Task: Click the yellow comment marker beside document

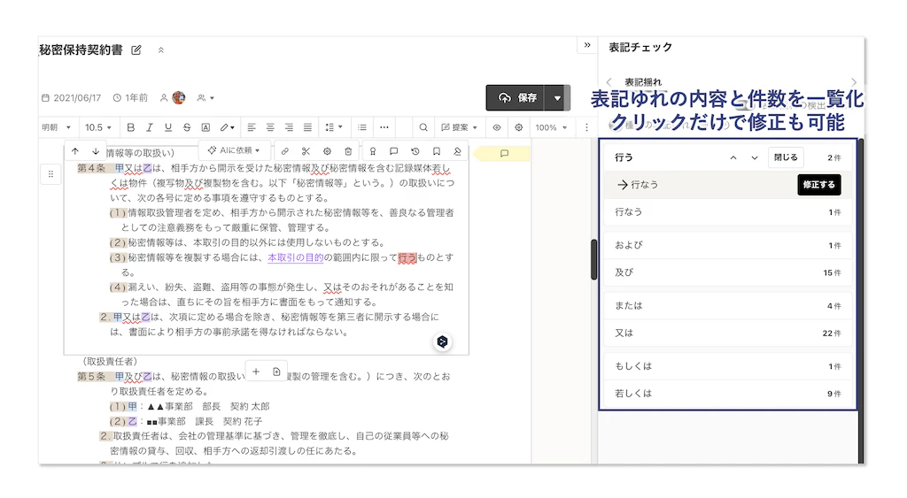Action: [x=503, y=154]
